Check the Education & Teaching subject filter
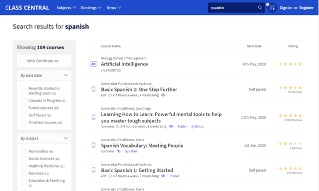 (24, 183)
